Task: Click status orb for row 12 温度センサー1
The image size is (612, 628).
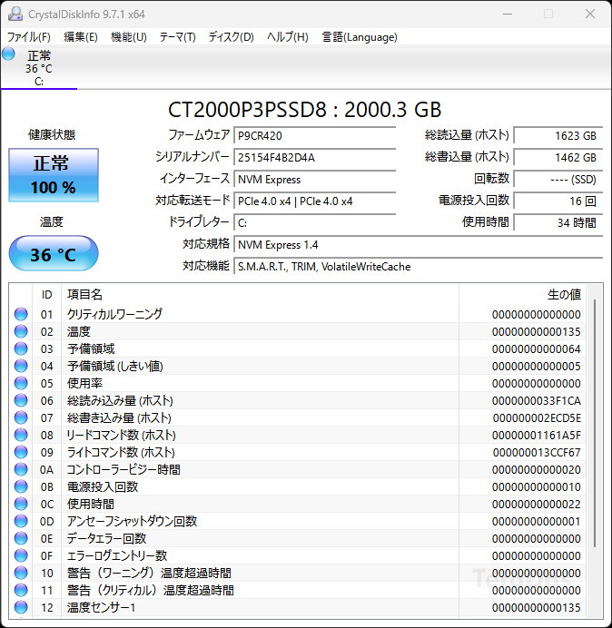Action: click(21, 607)
